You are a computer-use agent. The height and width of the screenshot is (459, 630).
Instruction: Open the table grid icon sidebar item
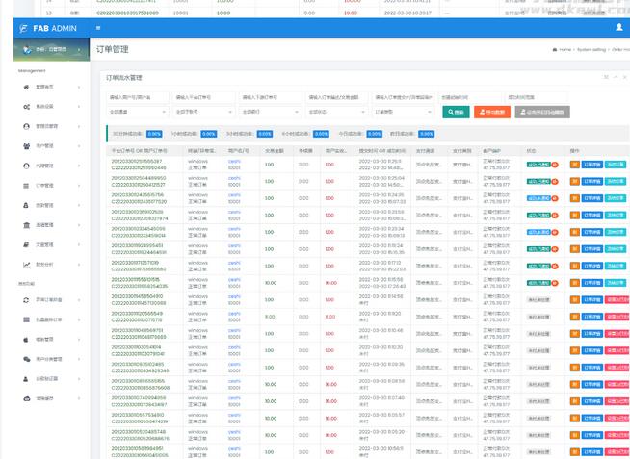26,319
